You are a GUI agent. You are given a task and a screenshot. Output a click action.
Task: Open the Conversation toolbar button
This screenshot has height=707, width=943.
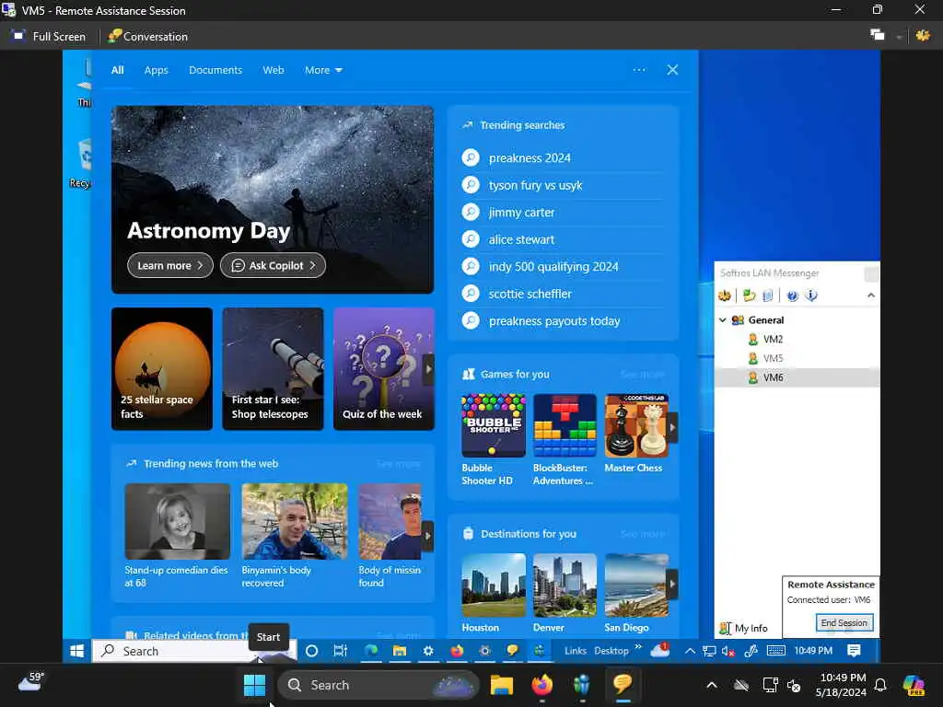pyautogui.click(x=148, y=37)
